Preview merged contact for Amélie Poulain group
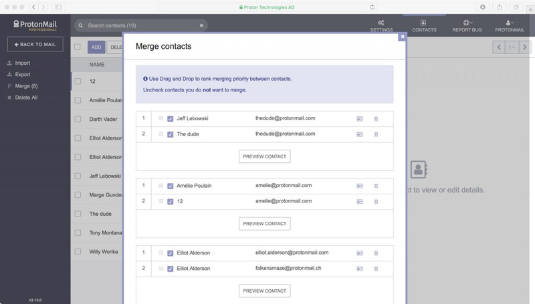 click(264, 224)
